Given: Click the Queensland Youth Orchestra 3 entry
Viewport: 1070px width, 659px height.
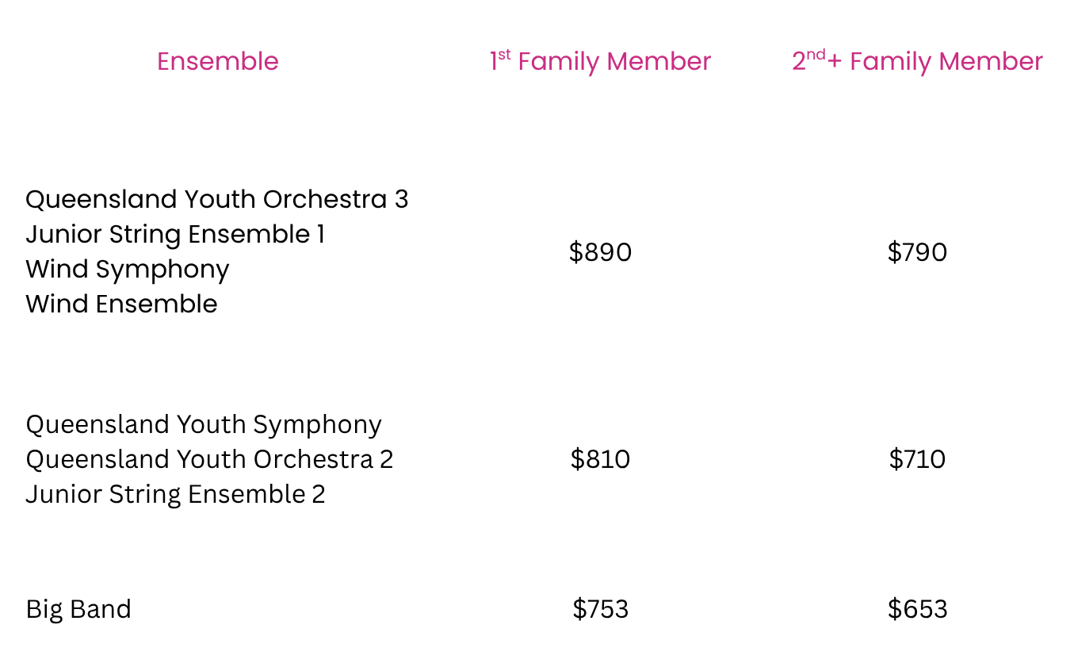Looking at the screenshot, I should [x=216, y=199].
